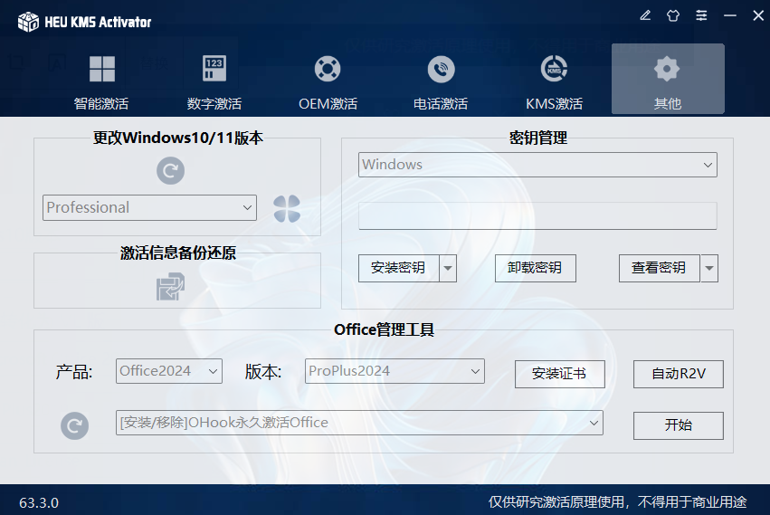Viewport: 770px width, 515px height.
Task: Click the activation backup restore icon
Action: [x=170, y=287]
